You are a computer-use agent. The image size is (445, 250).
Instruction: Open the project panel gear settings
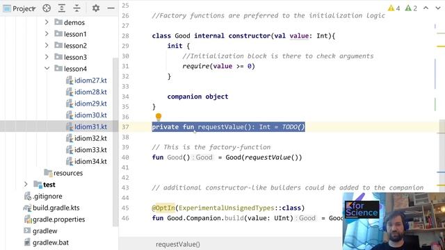[96, 8]
